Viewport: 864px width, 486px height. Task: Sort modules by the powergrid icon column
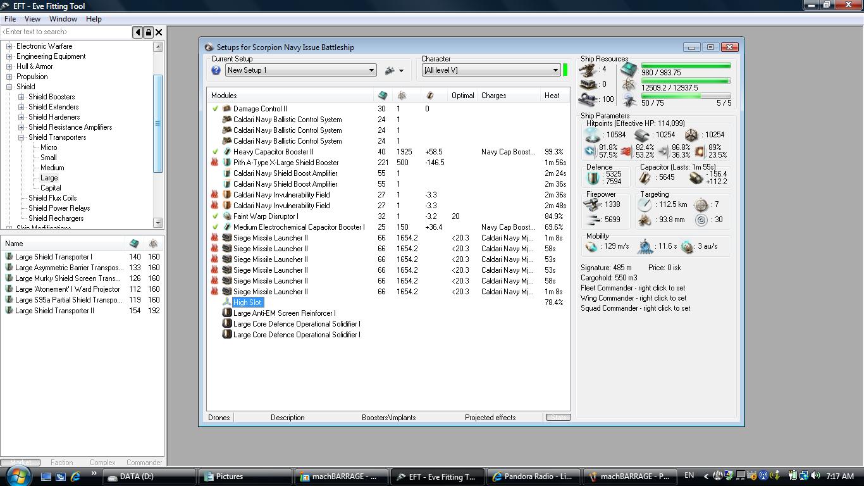[x=402, y=96]
